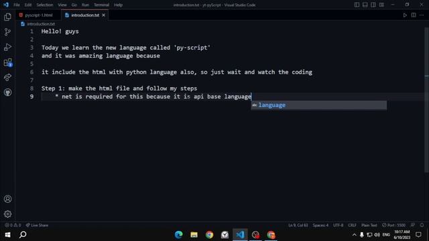Change language mode via Plain Text

369,226
